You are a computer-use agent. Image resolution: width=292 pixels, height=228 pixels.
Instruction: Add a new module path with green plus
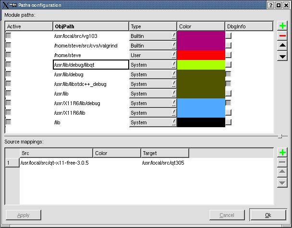pyautogui.click(x=282, y=25)
